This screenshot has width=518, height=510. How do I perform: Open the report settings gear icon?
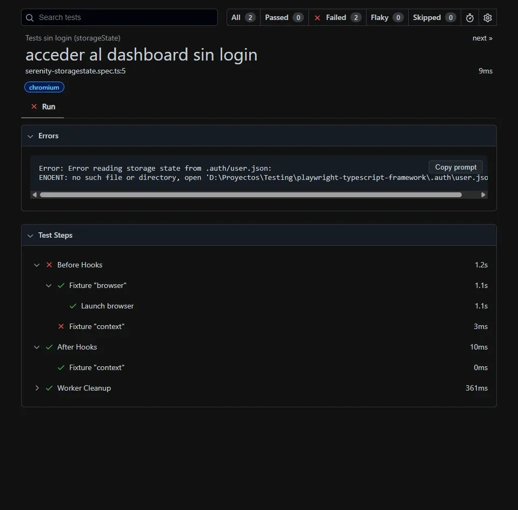pyautogui.click(x=487, y=17)
